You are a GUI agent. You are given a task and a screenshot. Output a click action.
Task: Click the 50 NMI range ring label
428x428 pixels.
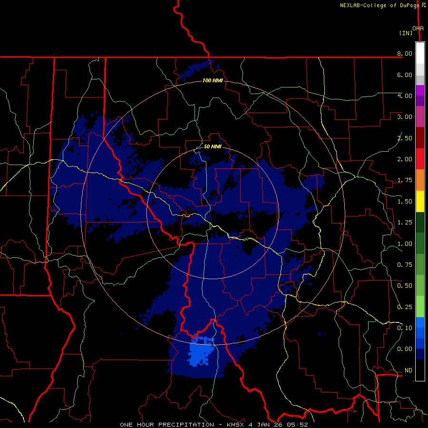click(213, 146)
